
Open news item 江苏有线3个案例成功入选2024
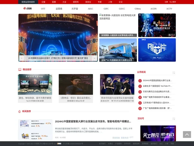click(157, 103)
